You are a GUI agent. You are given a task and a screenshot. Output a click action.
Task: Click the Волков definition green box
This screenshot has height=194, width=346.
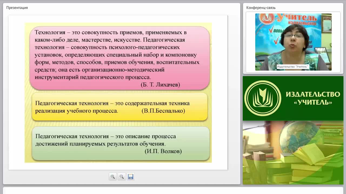coord(121,144)
